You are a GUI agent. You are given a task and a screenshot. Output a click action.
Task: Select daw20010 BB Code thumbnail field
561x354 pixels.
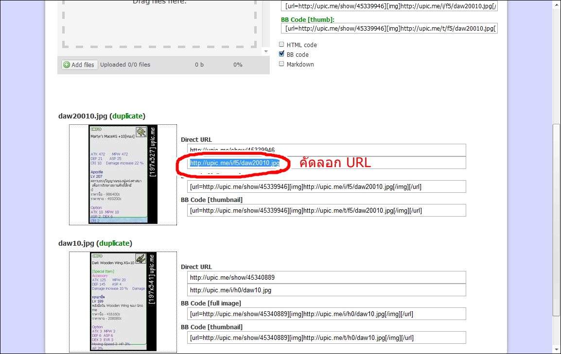(x=326, y=210)
